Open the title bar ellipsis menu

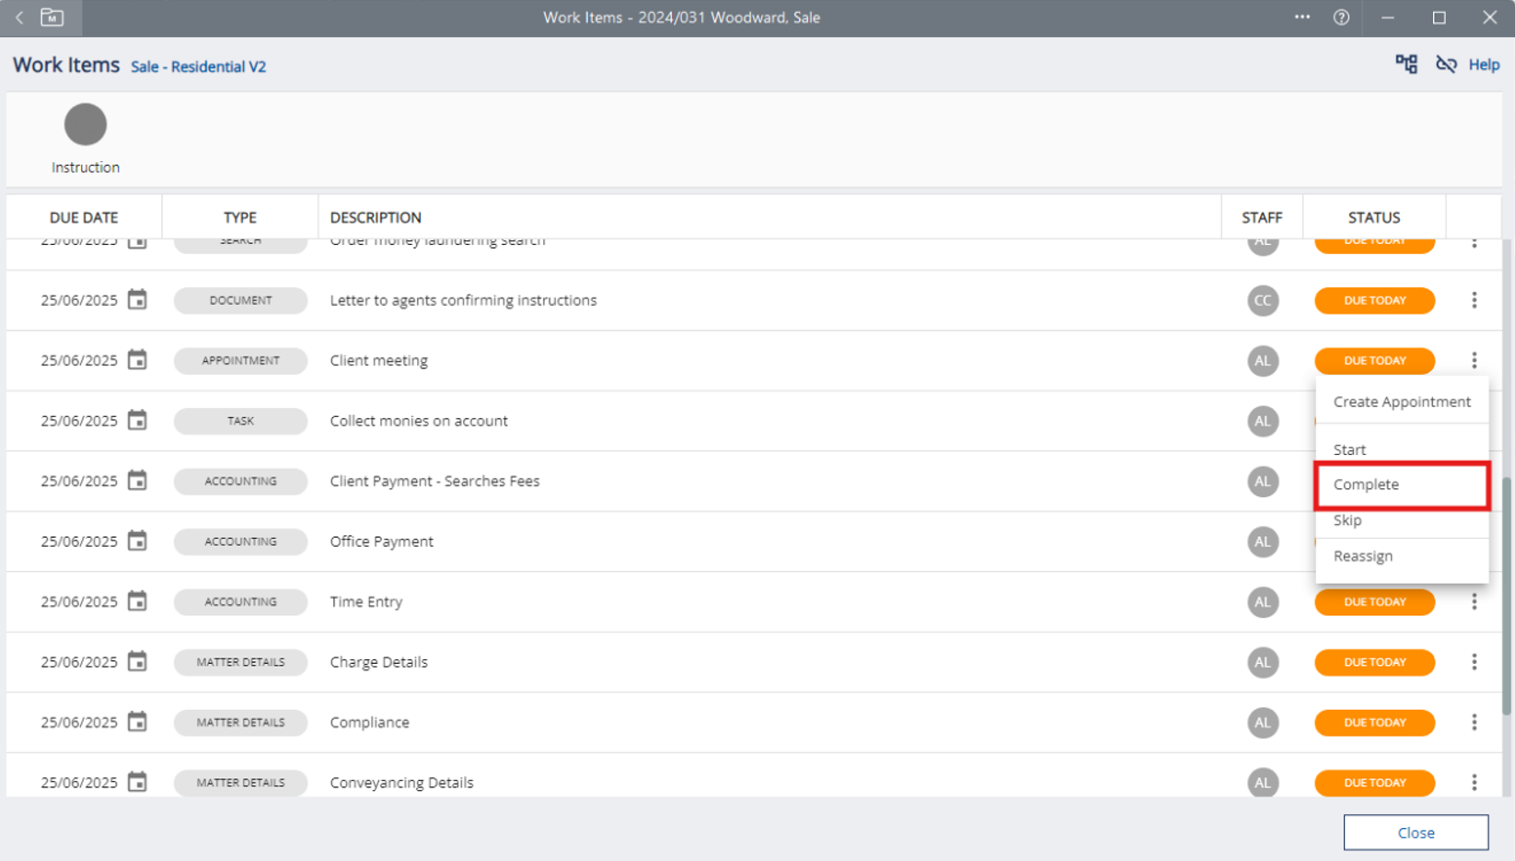1301,17
